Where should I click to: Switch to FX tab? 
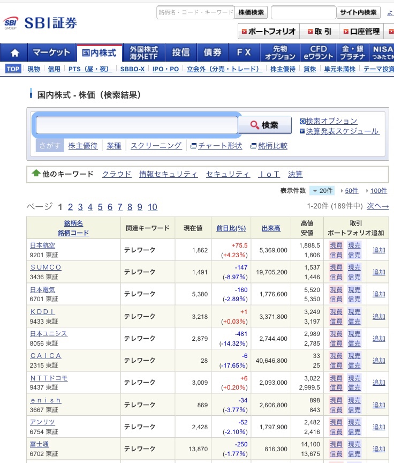(244, 53)
